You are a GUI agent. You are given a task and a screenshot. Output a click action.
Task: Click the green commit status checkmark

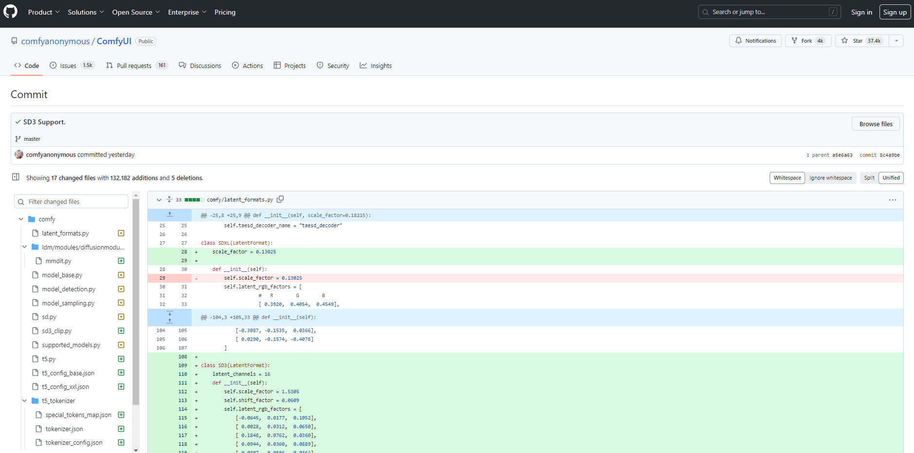pos(18,122)
